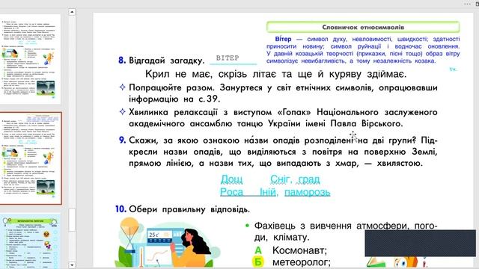Click the text 'метеоролог;'
This screenshot has width=479, height=269.
click(x=302, y=262)
